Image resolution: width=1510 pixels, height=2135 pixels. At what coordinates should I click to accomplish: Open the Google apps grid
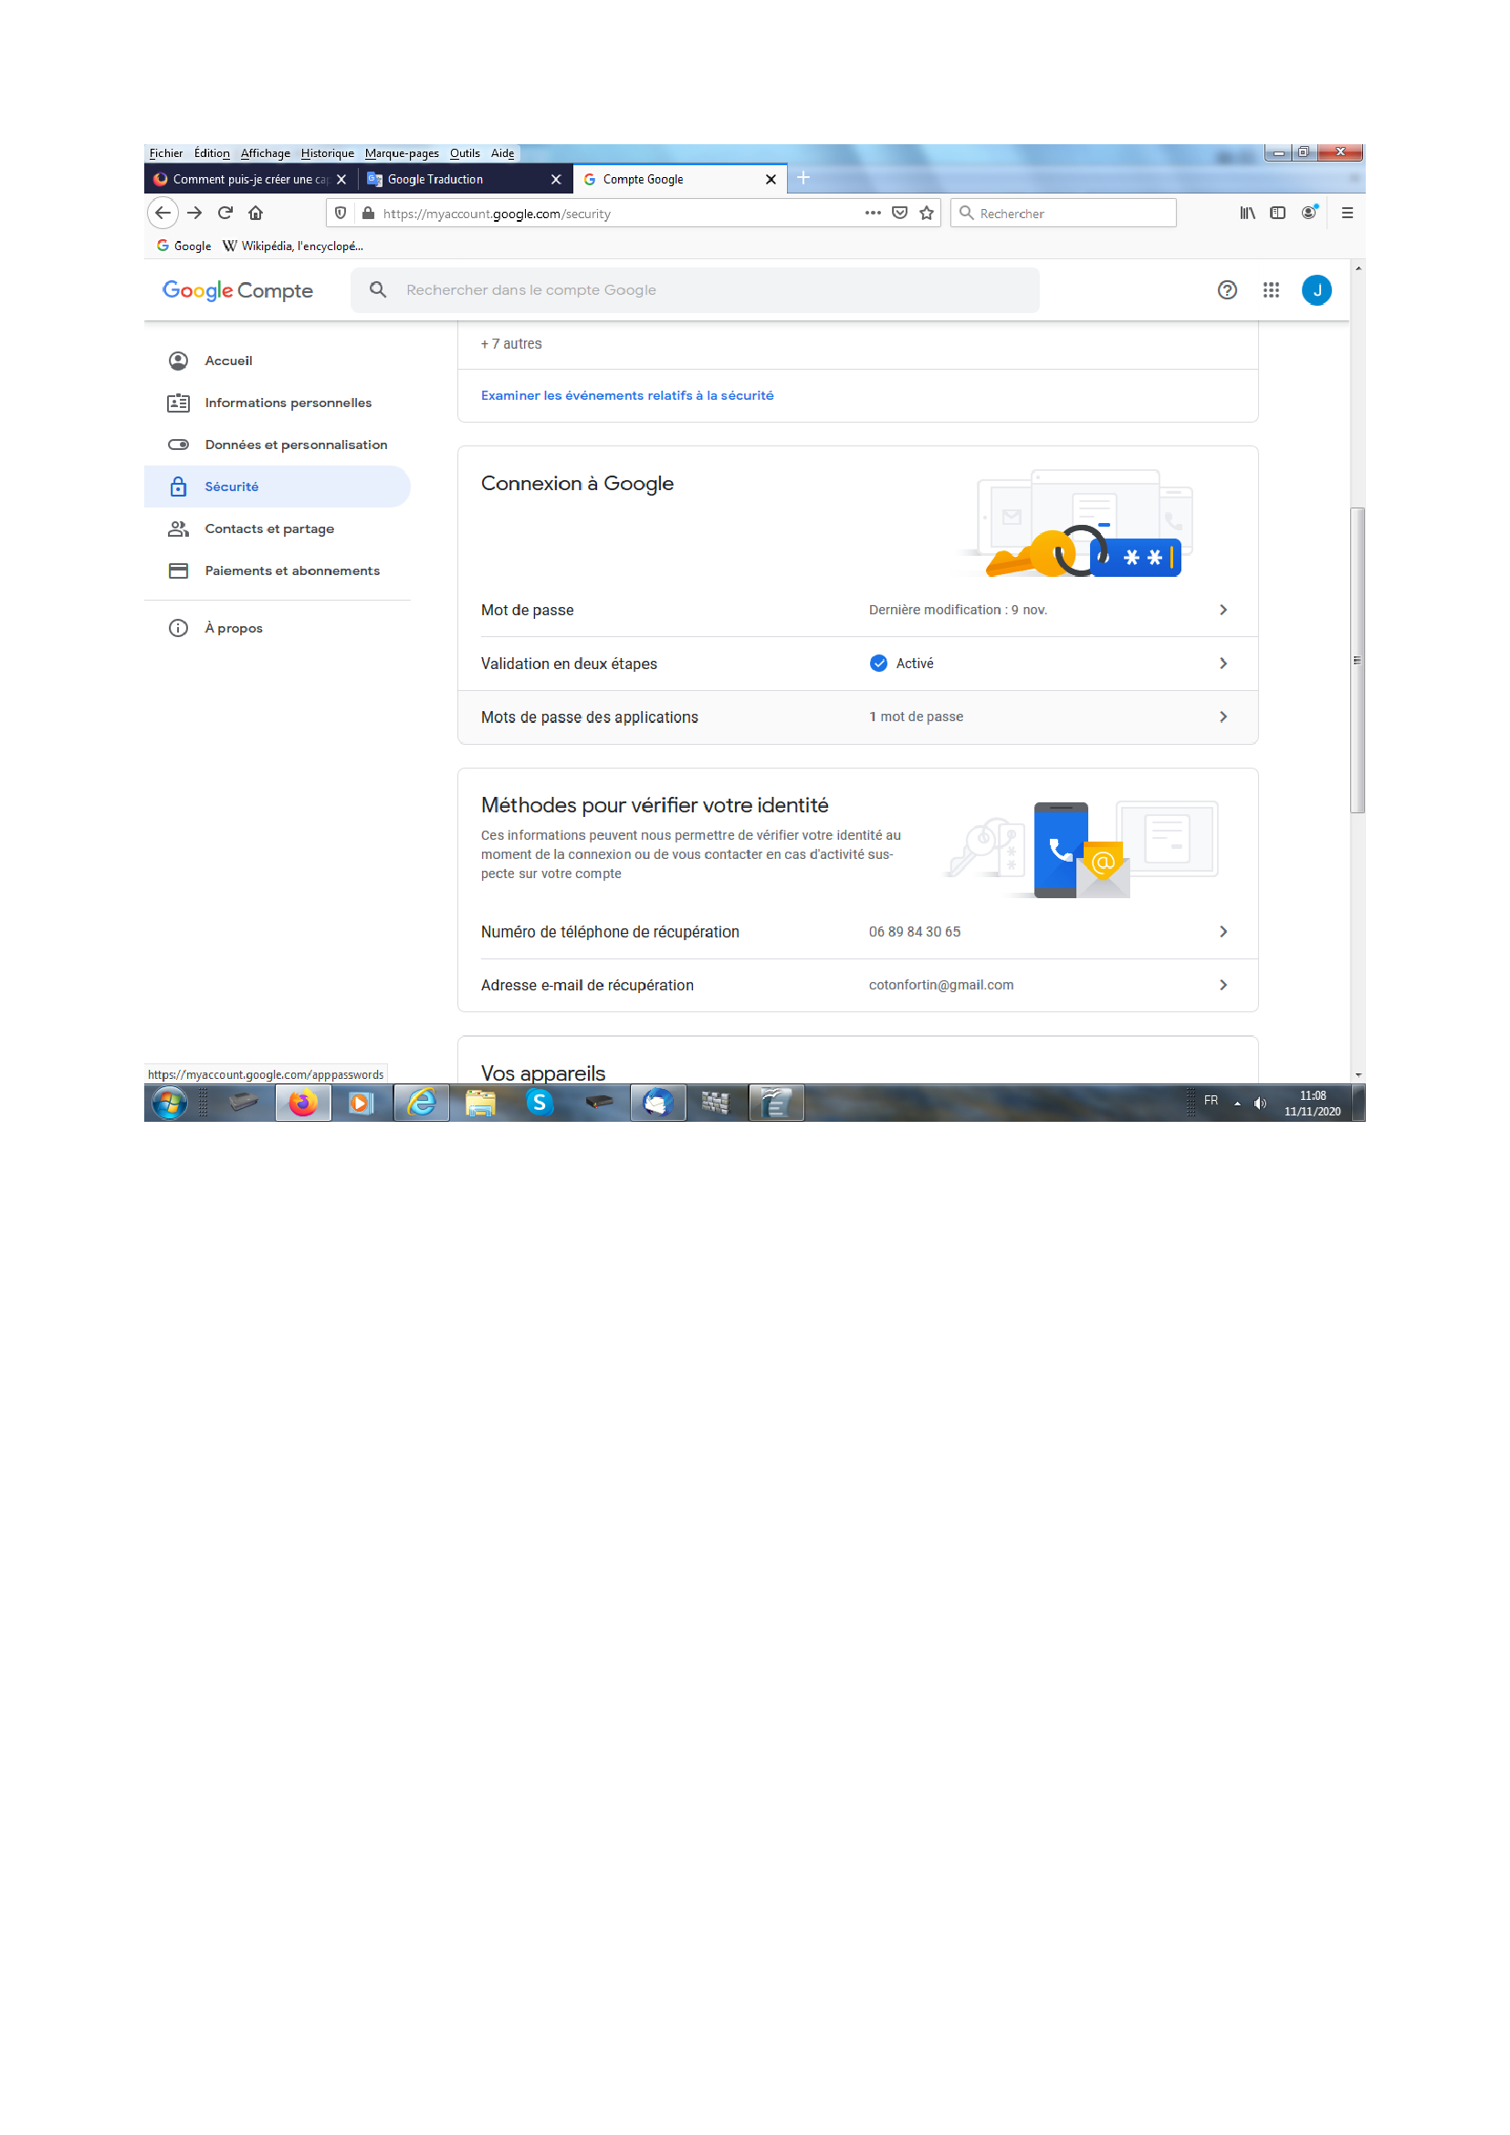coord(1271,290)
